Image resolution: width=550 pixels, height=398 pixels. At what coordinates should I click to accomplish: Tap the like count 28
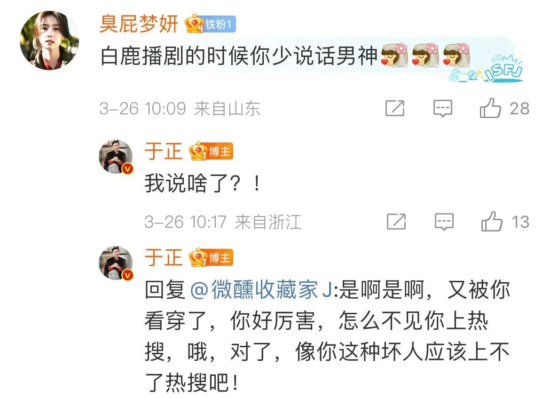tap(519, 109)
